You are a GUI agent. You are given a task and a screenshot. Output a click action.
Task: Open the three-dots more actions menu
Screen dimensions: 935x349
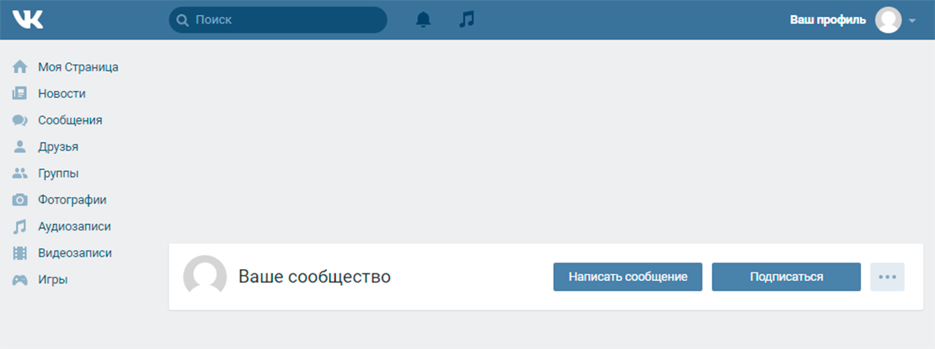click(x=887, y=277)
